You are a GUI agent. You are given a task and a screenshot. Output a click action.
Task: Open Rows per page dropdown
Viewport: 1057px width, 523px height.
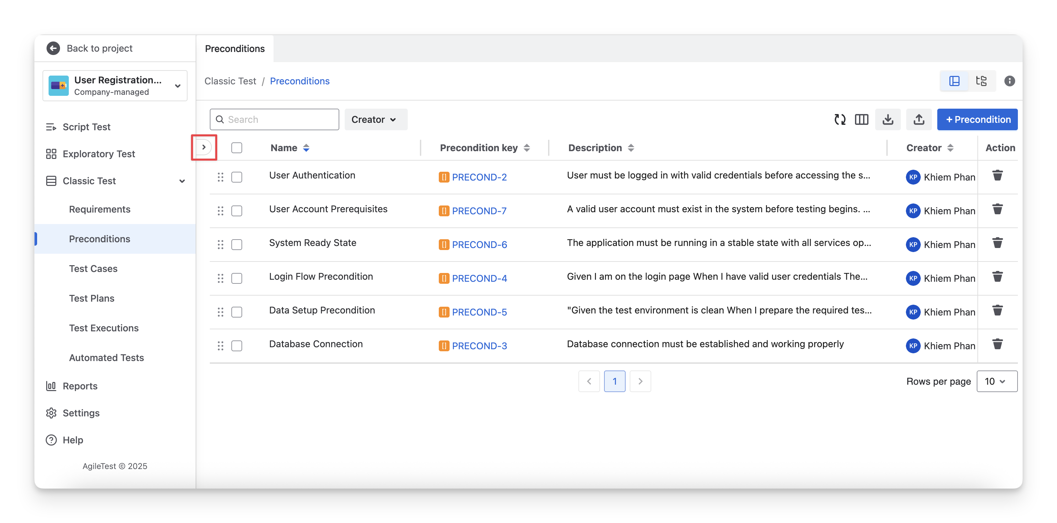pos(996,381)
